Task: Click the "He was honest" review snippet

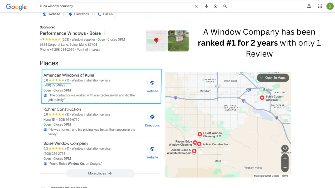Action: pyautogui.click(x=92, y=132)
